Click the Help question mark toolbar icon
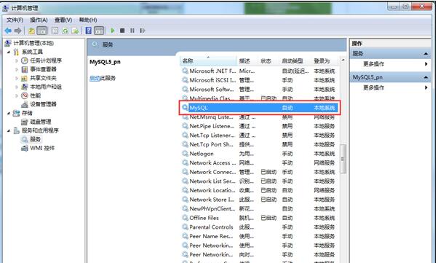438x263 pixels. [88, 30]
